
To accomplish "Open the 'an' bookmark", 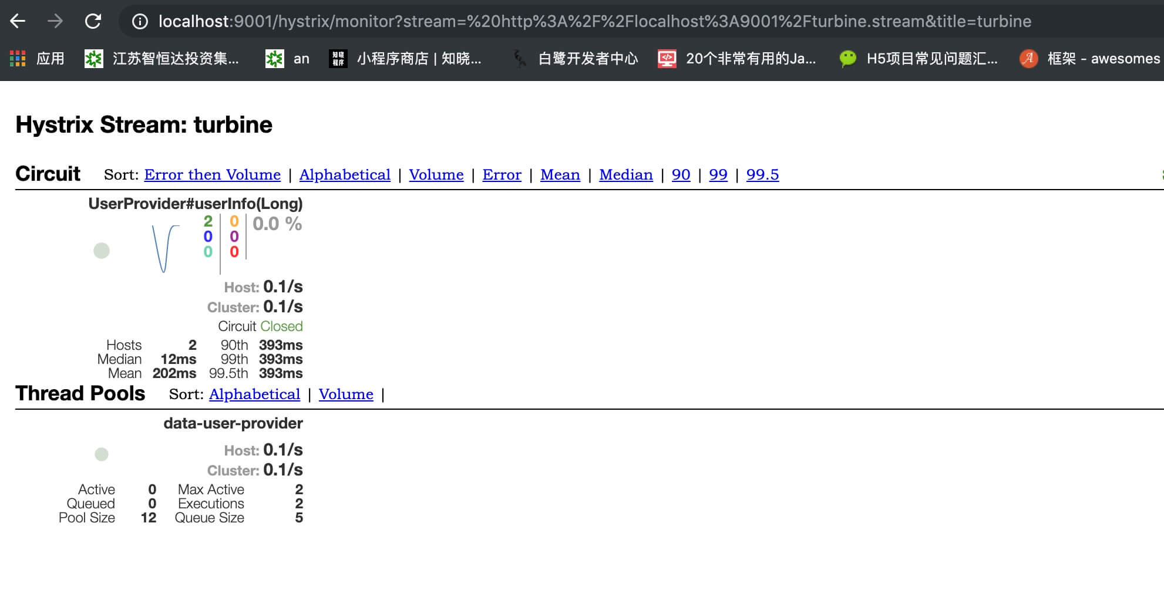I will click(287, 59).
